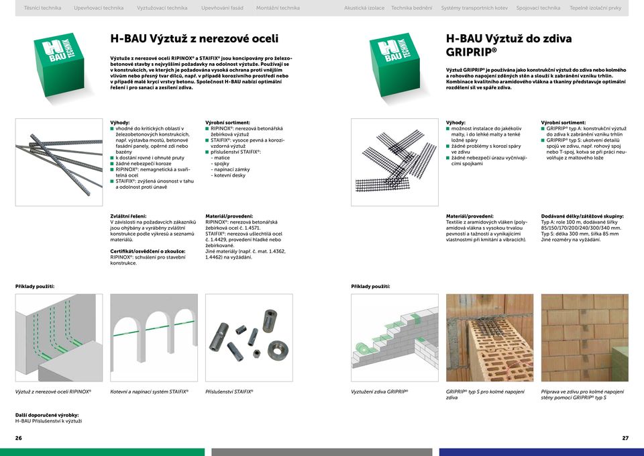The width and height of the screenshot is (644, 456).
Task: Click the list item '- kotevní desky'
Action: (228, 175)
